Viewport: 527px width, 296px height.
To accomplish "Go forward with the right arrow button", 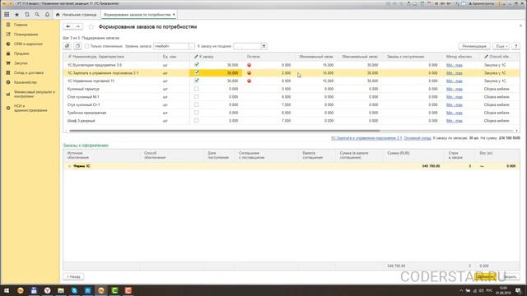I will (x=78, y=26).
